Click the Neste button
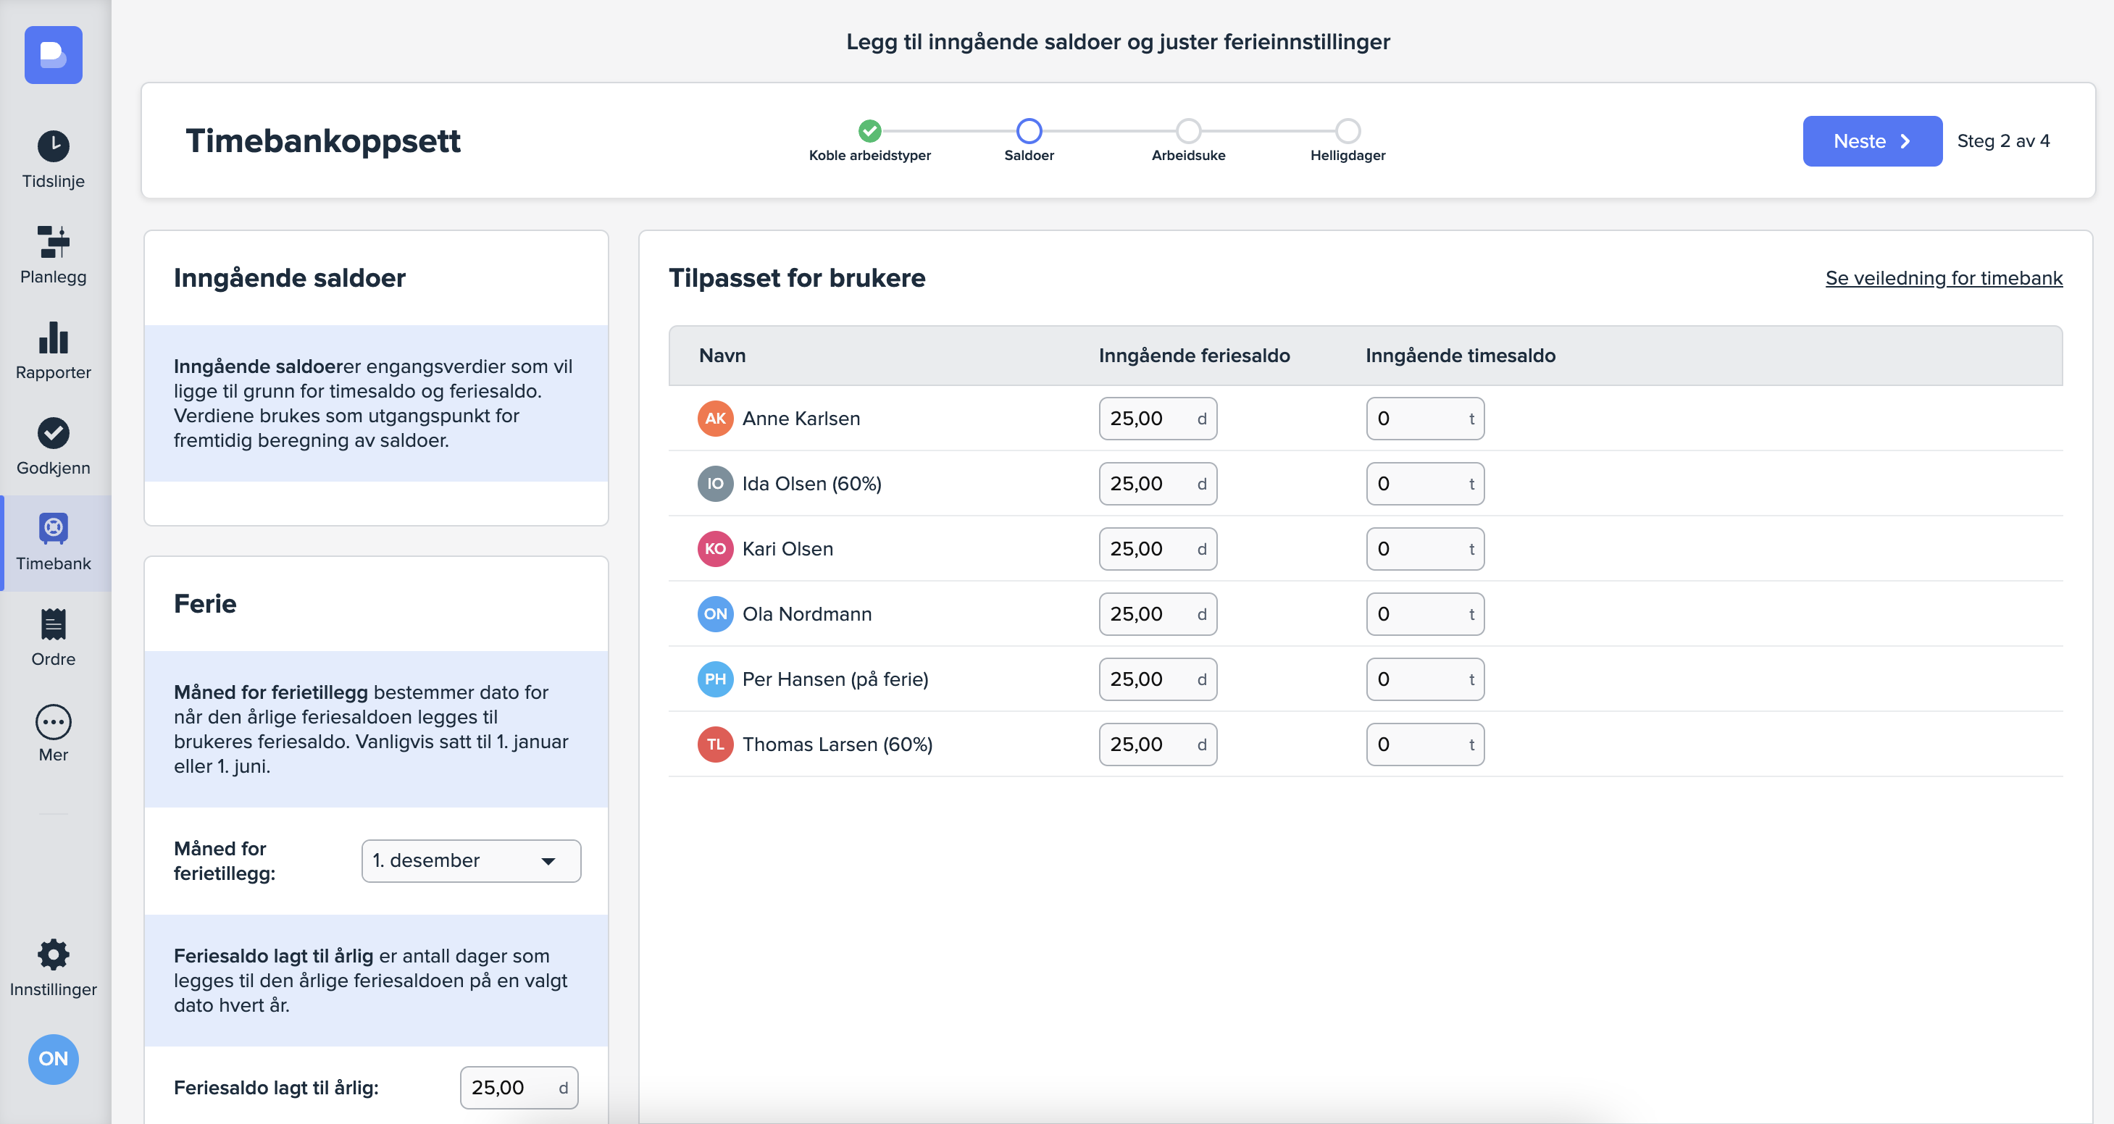This screenshot has width=2114, height=1124. tap(1871, 141)
